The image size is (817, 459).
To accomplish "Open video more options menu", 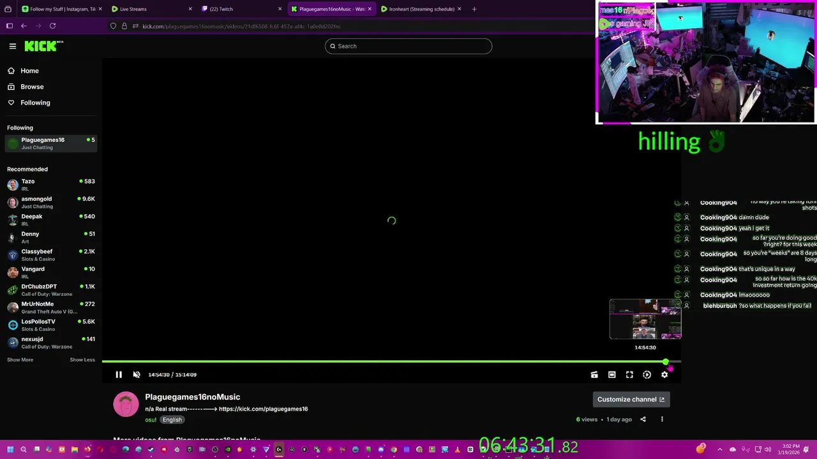I will pos(662,419).
